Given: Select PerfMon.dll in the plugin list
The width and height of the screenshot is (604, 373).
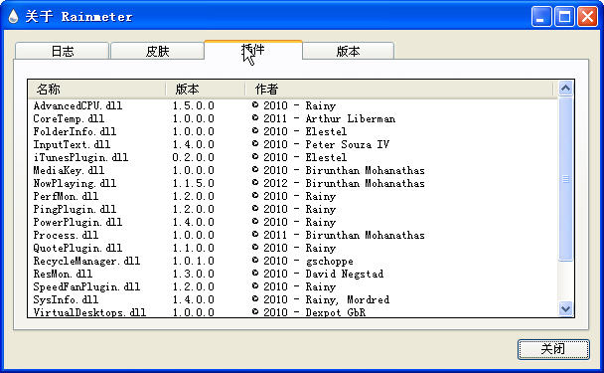Looking at the screenshot, I should pyautogui.click(x=66, y=196).
